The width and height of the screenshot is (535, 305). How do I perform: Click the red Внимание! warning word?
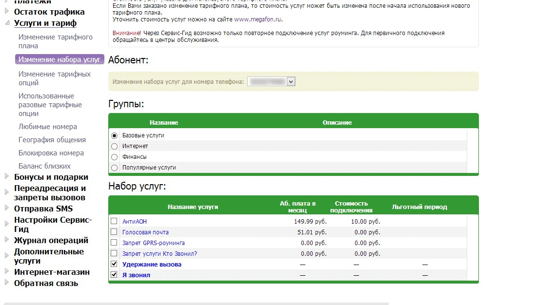pyautogui.click(x=127, y=33)
